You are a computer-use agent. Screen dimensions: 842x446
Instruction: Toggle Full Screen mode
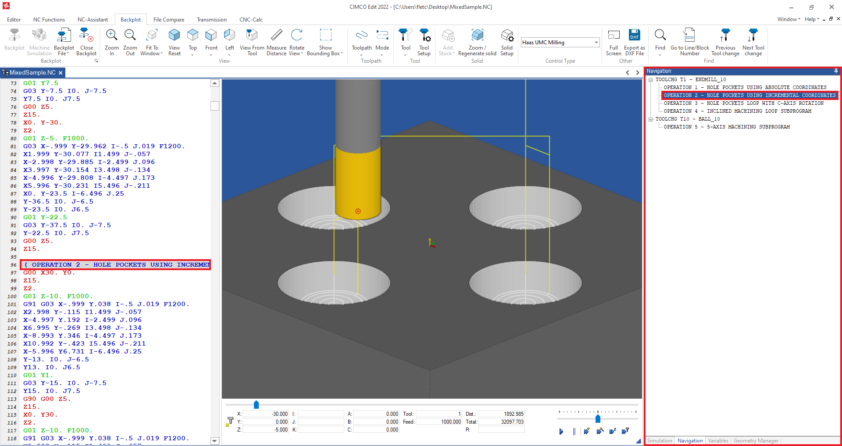pos(614,42)
